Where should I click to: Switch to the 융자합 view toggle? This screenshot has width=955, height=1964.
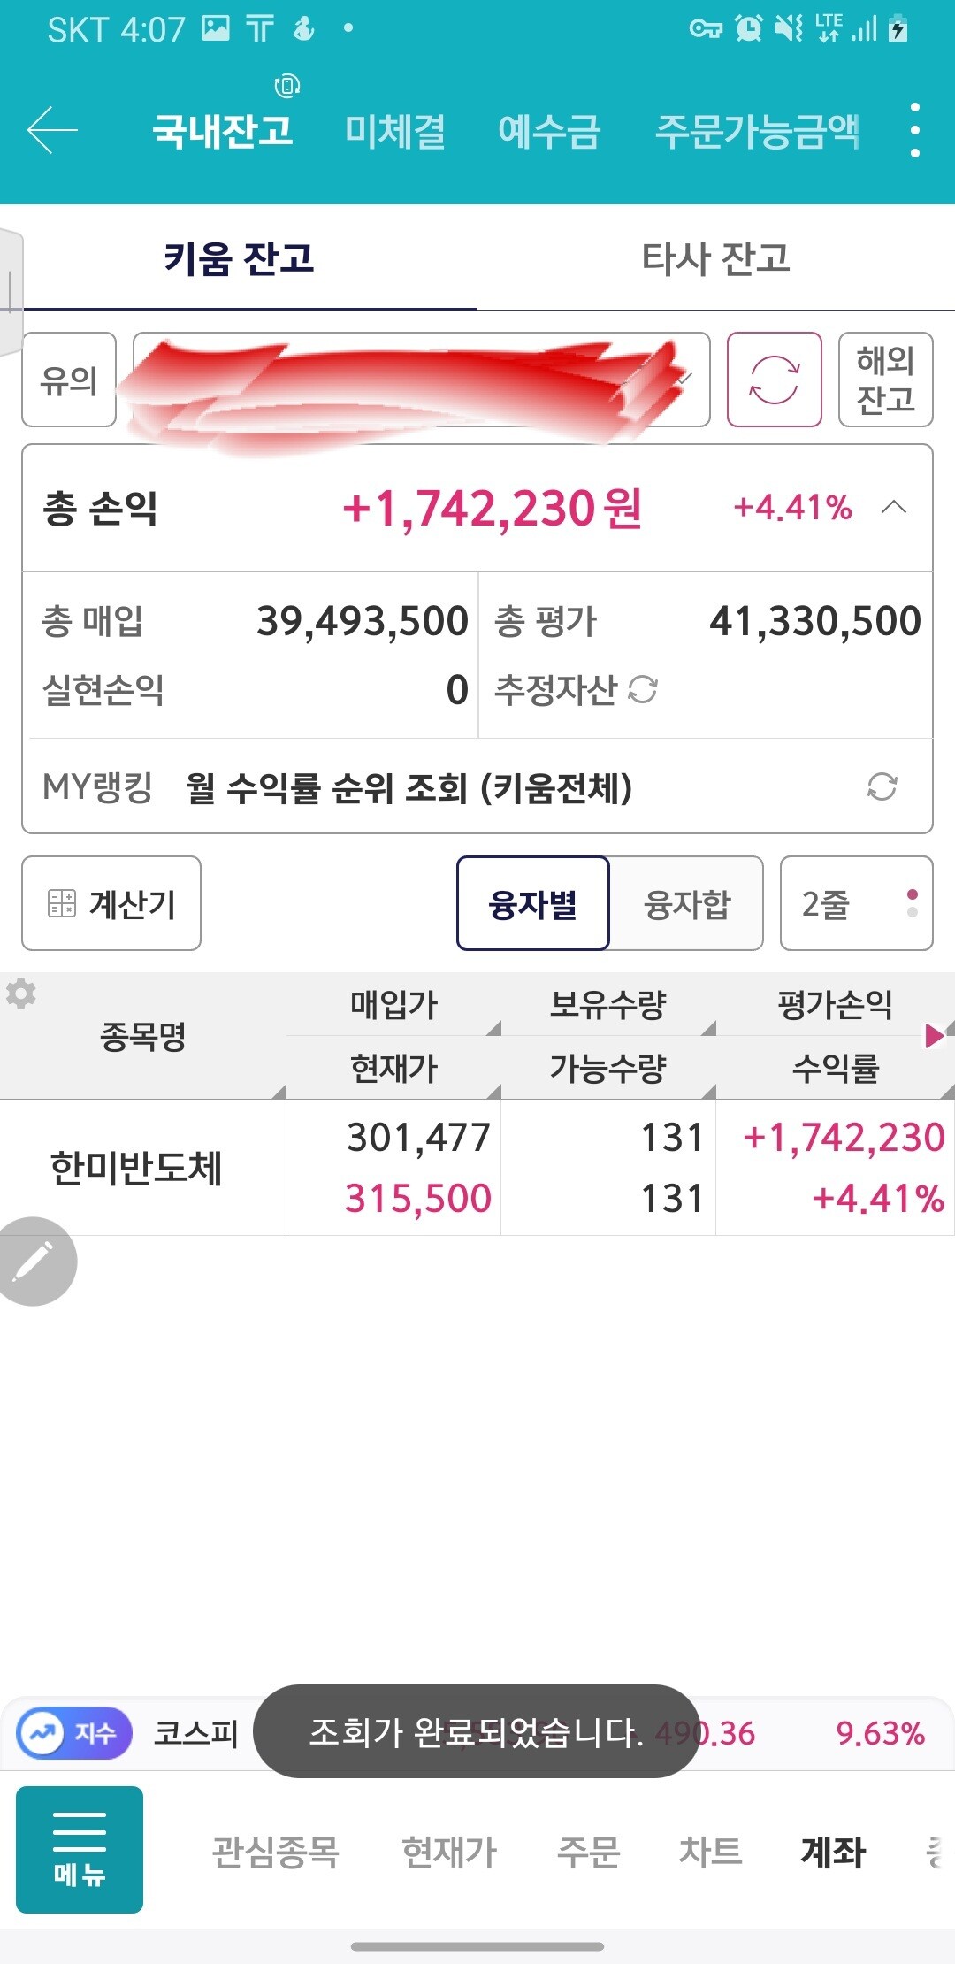[x=687, y=903]
